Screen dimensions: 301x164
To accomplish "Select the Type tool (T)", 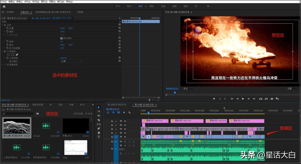I will pos(99,137).
